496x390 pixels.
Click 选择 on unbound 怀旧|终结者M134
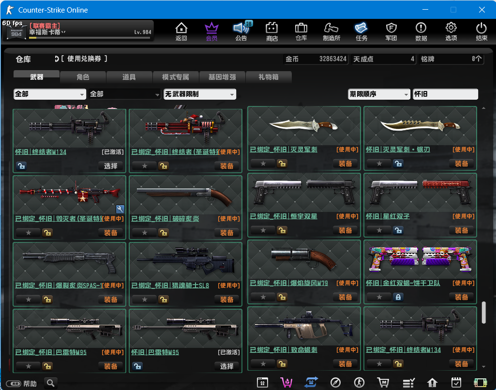[111, 166]
